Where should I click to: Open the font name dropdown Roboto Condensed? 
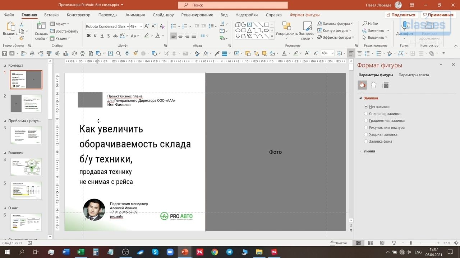127,27
